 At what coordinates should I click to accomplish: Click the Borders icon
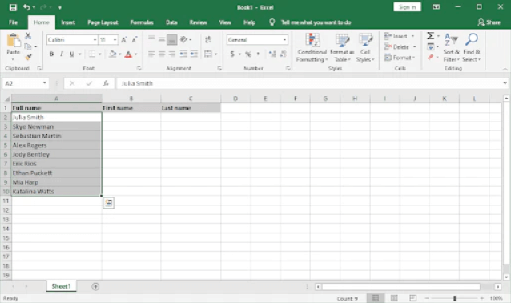[x=92, y=54]
